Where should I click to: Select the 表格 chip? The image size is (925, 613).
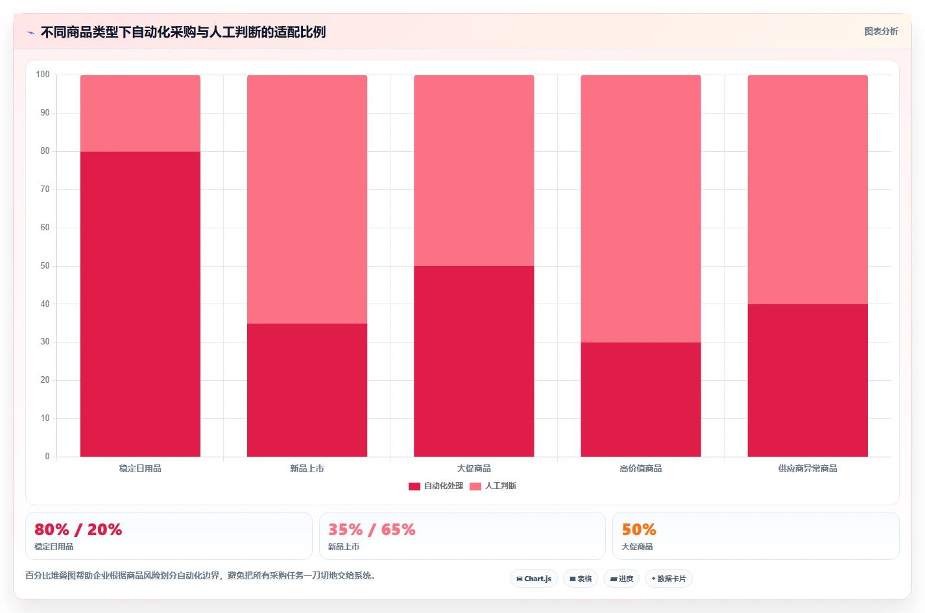coord(581,579)
